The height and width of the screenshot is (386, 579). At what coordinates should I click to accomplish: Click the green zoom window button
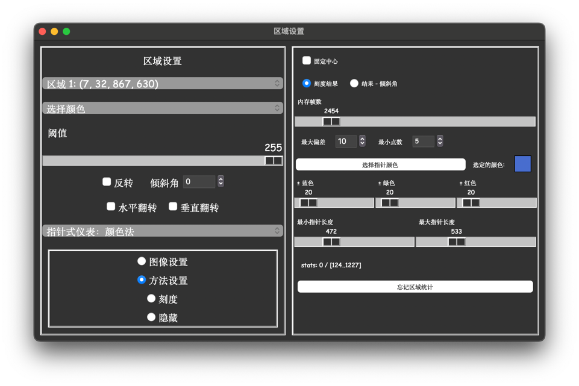point(66,31)
